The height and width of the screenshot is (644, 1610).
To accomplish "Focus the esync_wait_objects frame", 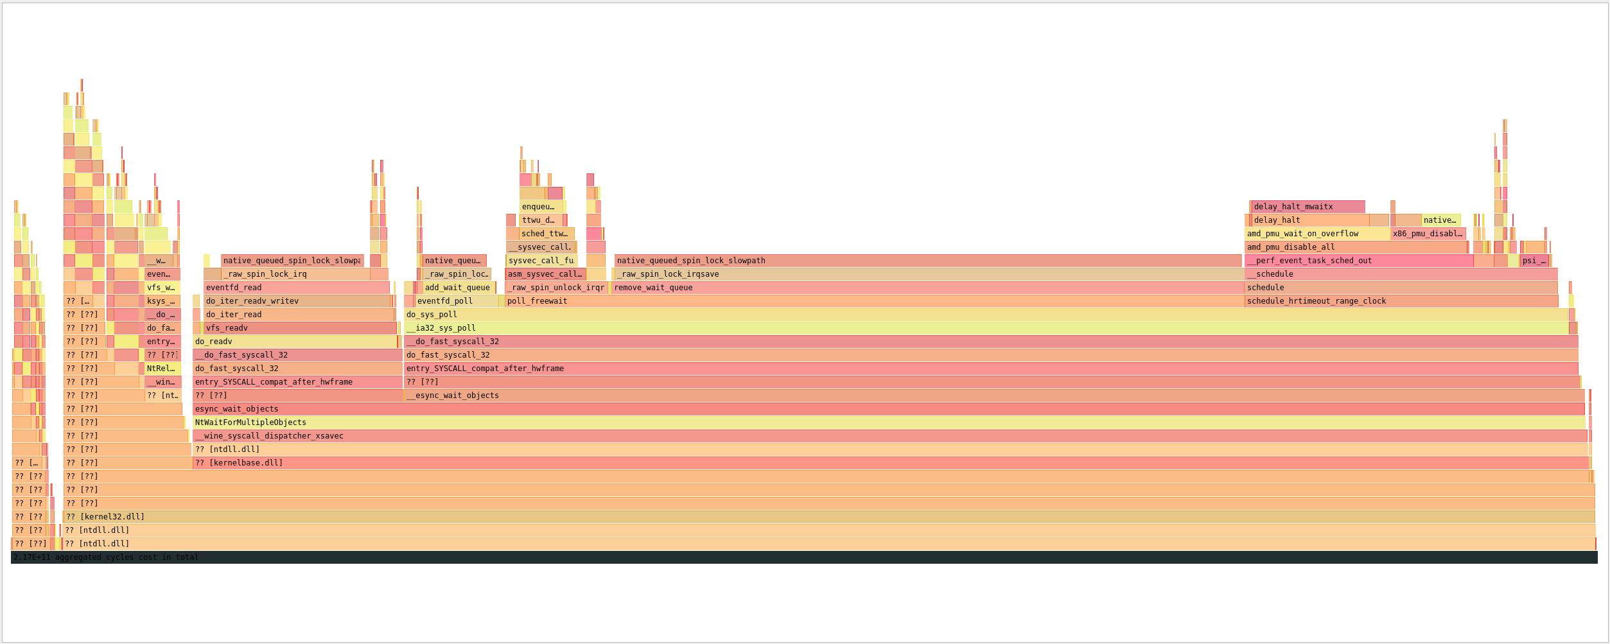I will (888, 409).
